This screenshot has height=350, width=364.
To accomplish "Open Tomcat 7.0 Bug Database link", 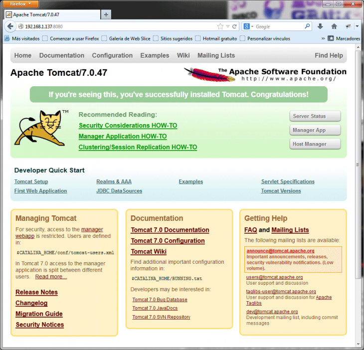I will 160,300.
